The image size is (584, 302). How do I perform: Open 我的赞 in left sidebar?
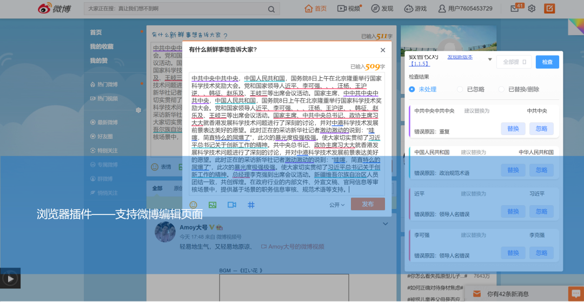[99, 61]
